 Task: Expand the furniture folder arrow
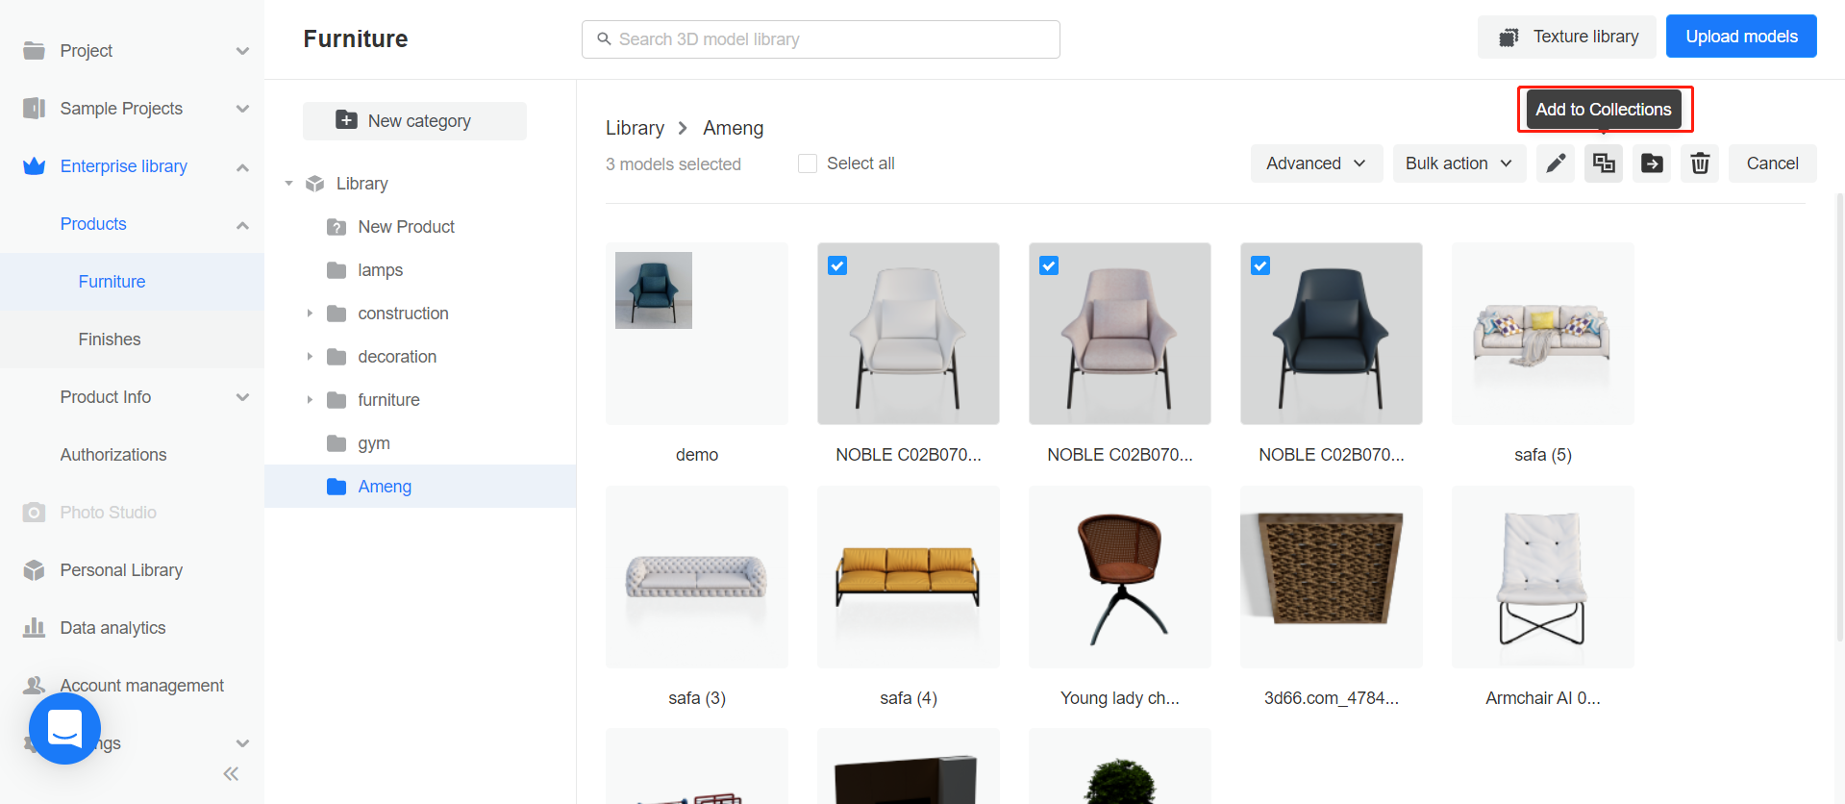(x=310, y=400)
